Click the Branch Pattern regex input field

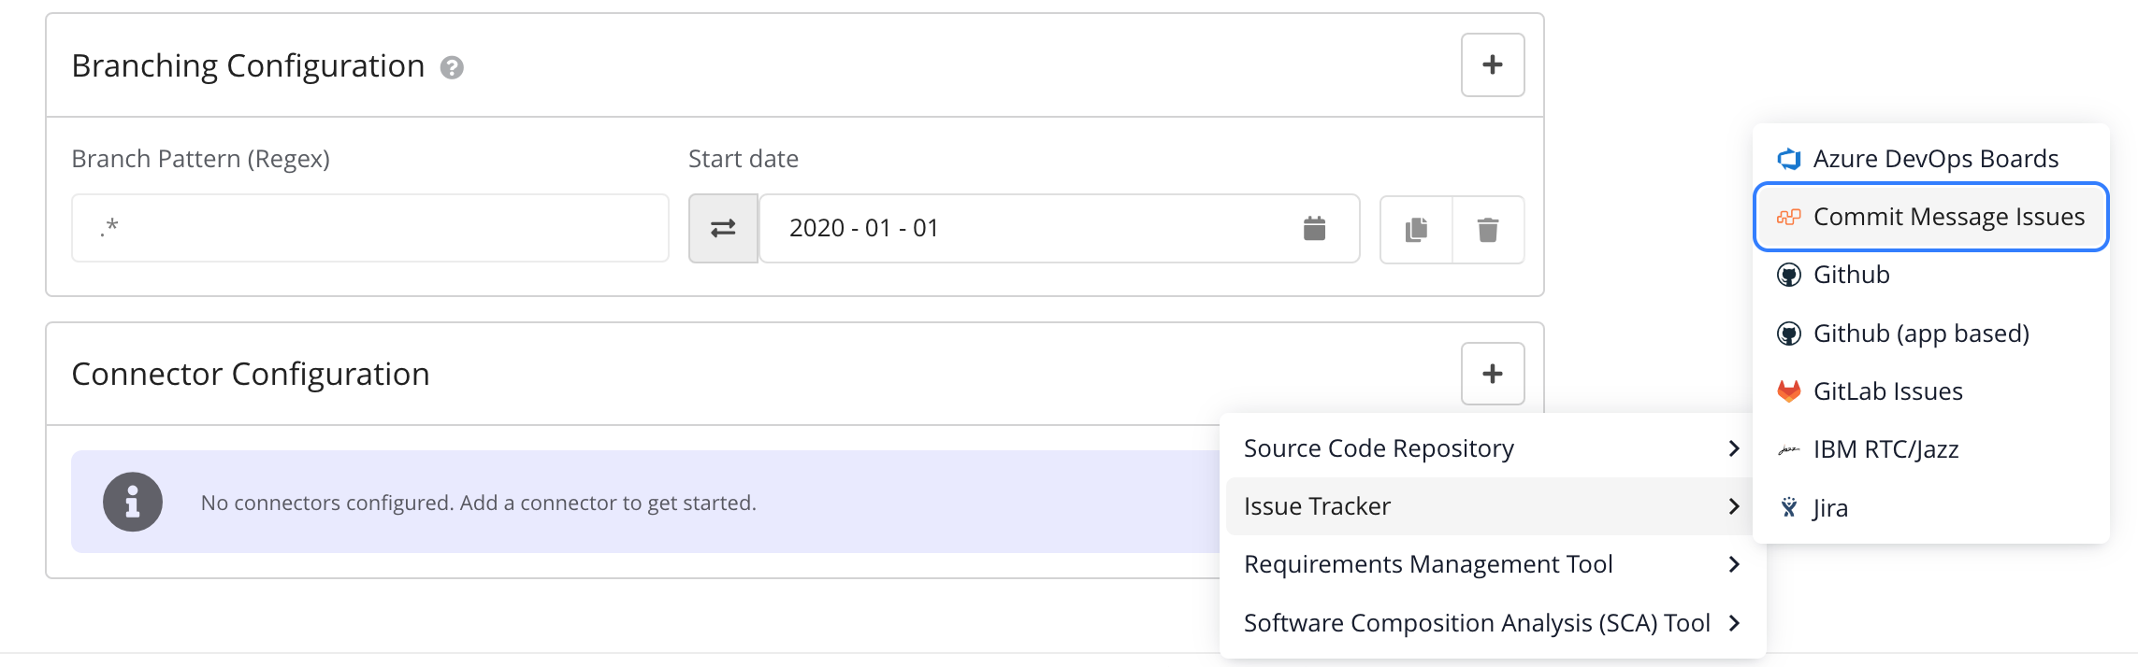click(370, 228)
